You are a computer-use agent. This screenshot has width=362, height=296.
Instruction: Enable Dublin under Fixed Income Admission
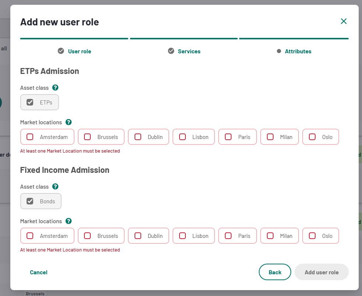pyautogui.click(x=138, y=236)
